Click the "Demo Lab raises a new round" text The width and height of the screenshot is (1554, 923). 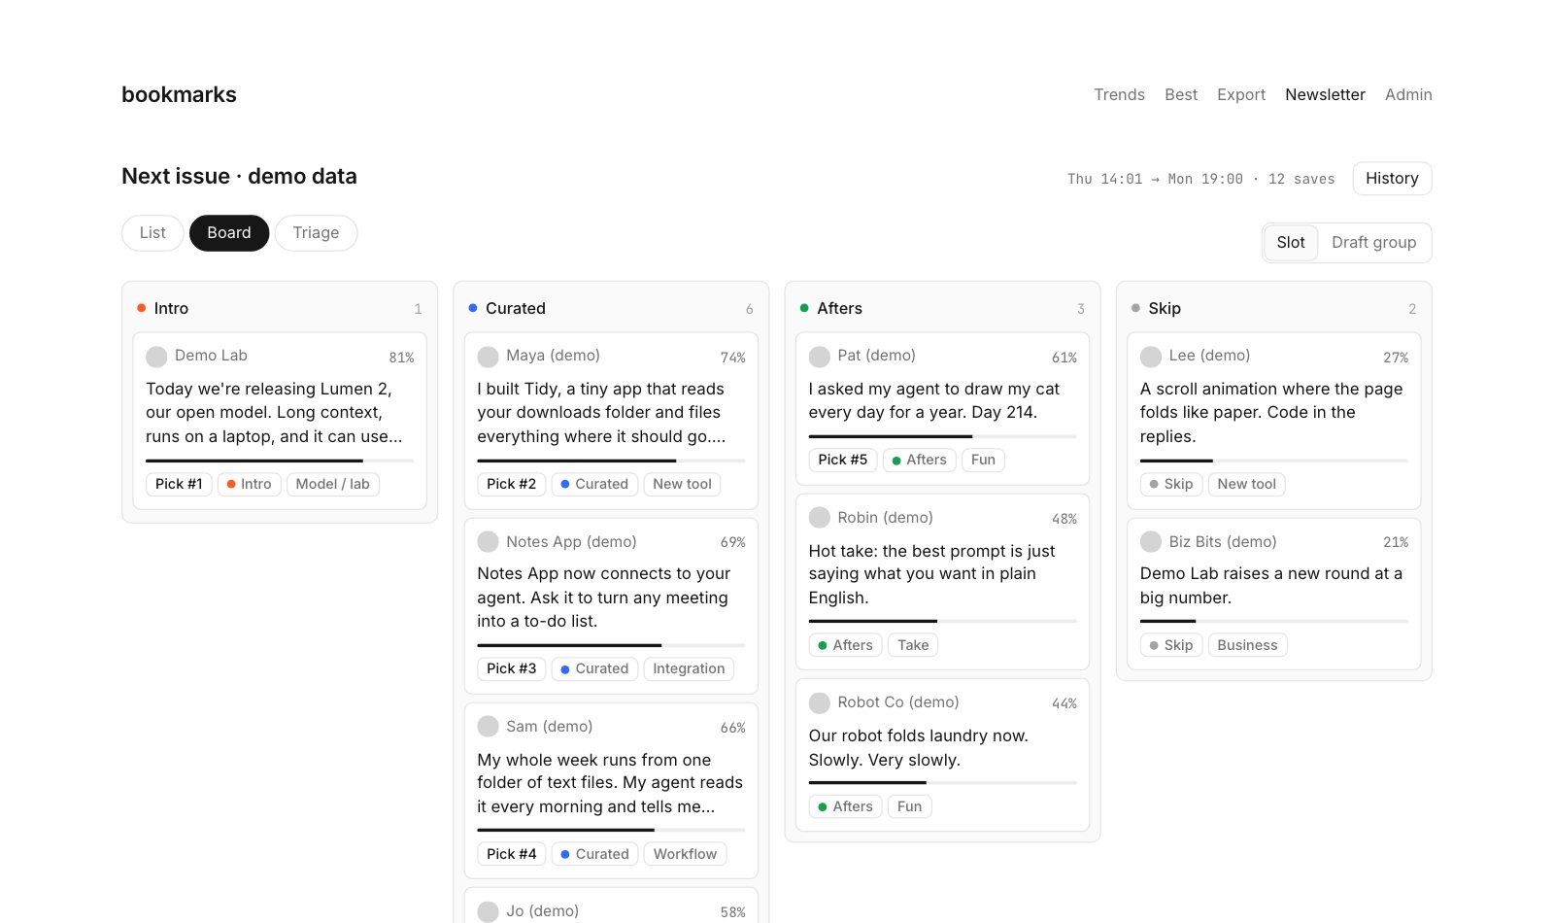tap(1271, 586)
